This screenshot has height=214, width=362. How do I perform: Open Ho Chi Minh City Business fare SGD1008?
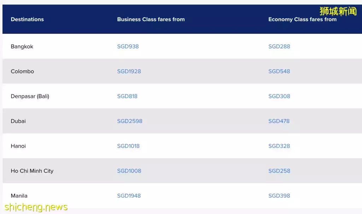tap(129, 171)
